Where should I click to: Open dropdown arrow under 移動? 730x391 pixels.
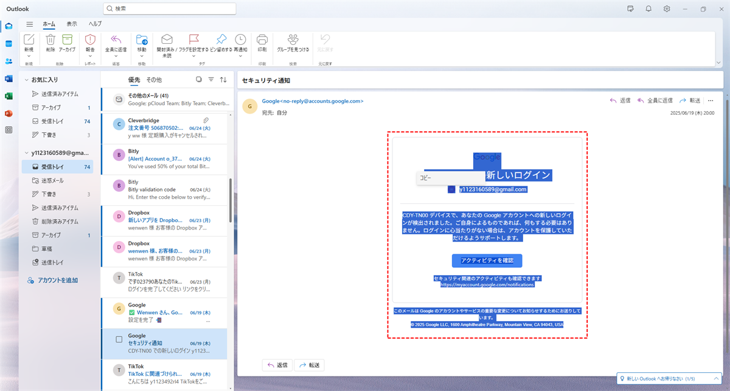click(142, 56)
